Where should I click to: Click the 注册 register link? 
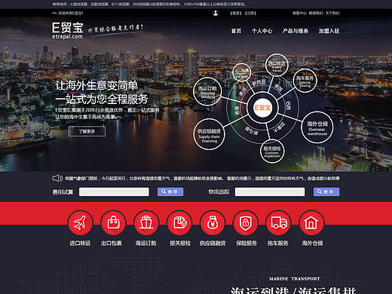tap(250, 13)
